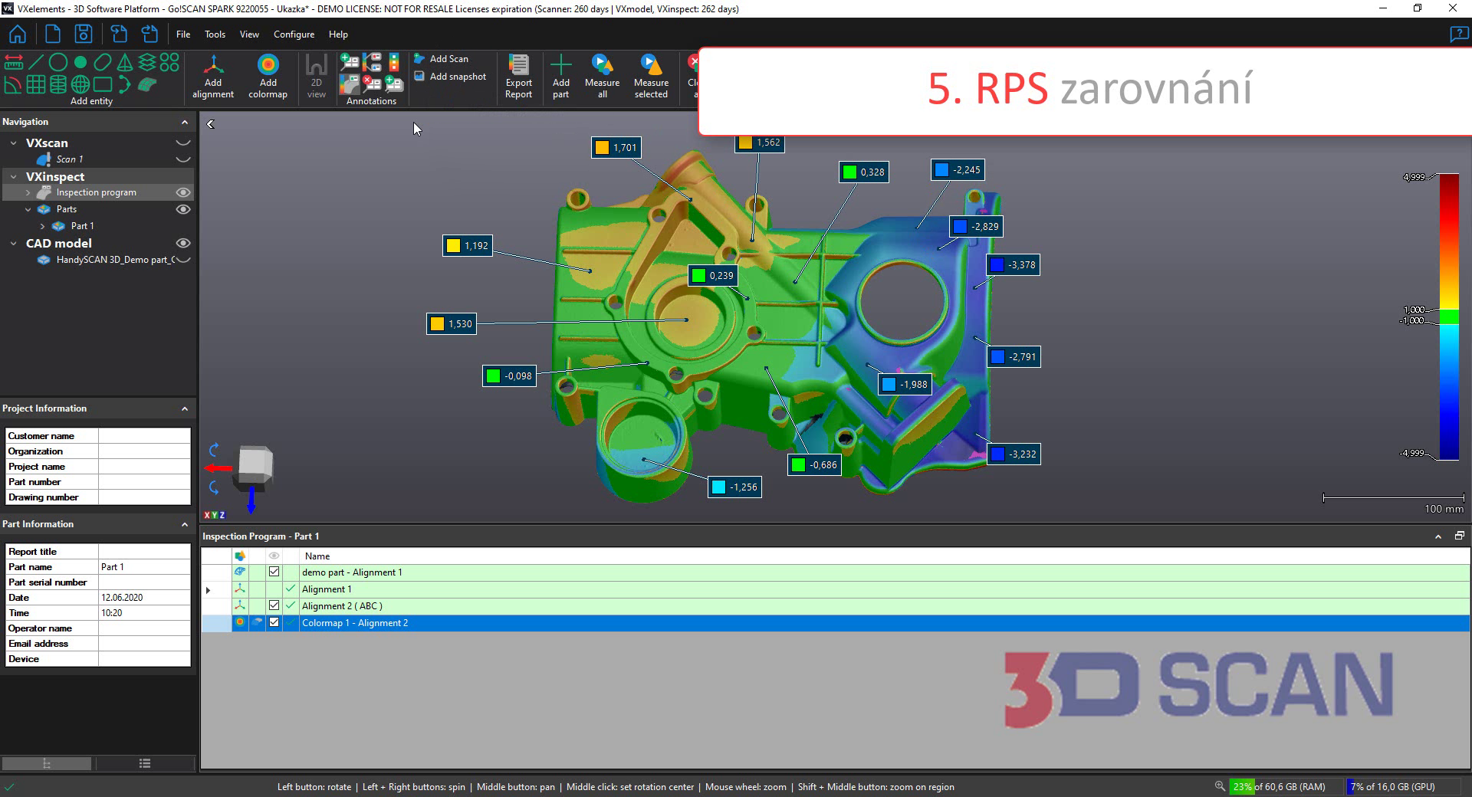The height and width of the screenshot is (797, 1472).
Task: Uncheck the Colormap 1 - Alignment 2 checkbox
Action: (274, 622)
